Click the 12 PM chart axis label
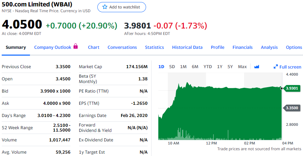Image resolution: width=303 pixels, height=156 pixels. 211,143
